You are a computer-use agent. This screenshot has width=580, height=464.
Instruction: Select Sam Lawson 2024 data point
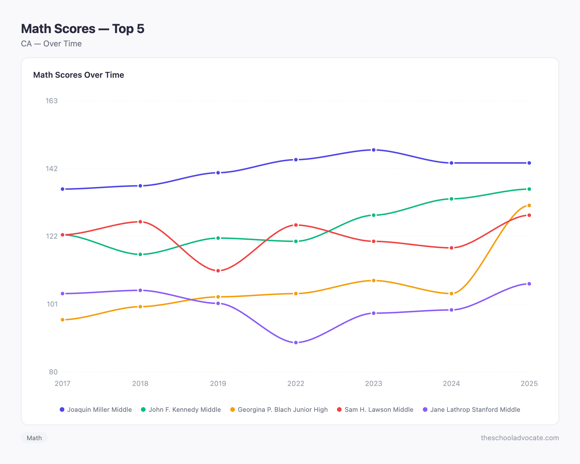pos(451,248)
